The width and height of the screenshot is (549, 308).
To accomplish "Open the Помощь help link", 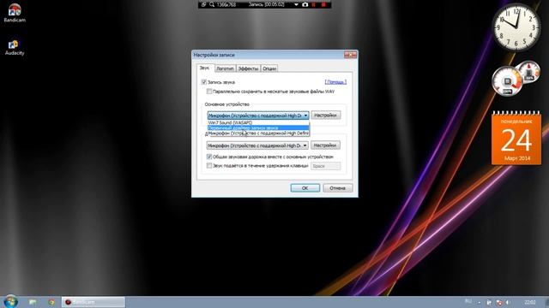I will click(x=335, y=82).
